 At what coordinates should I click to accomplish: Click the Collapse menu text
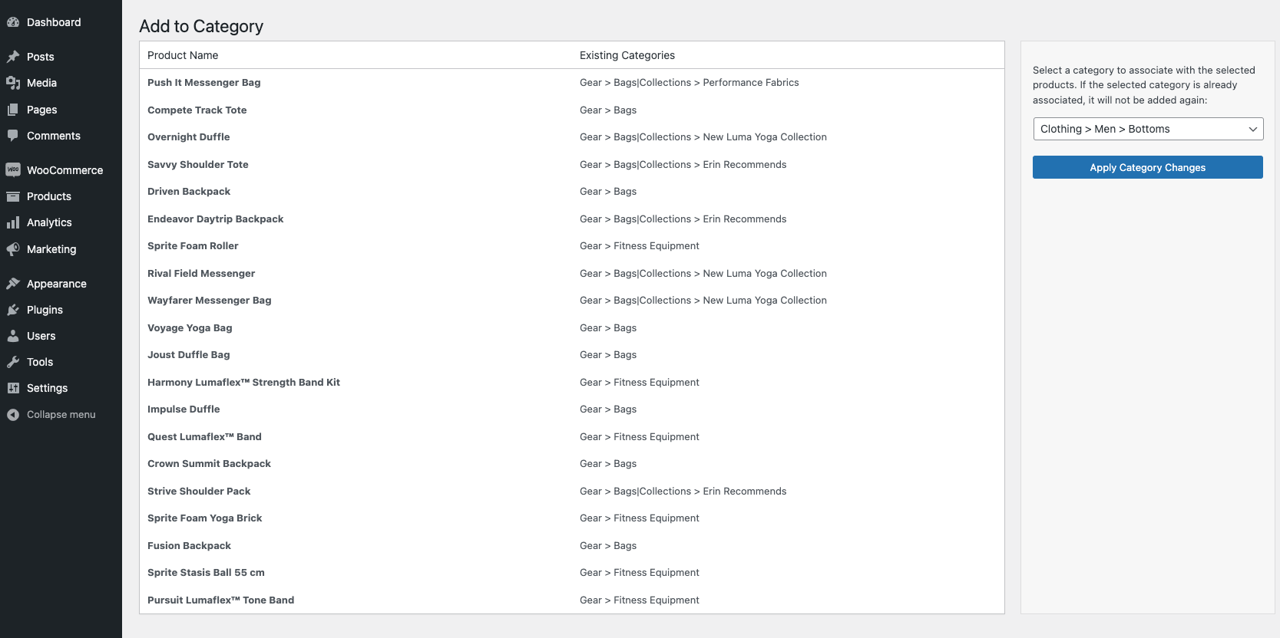point(61,415)
